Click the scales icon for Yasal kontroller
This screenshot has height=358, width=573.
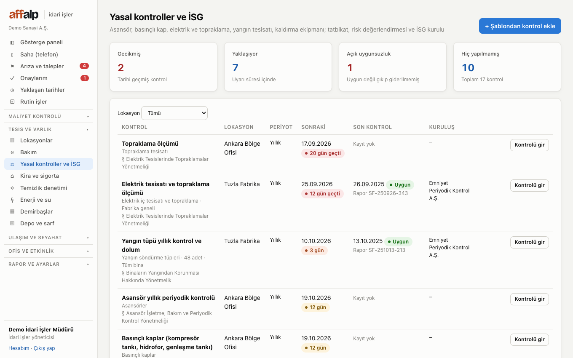(x=12, y=164)
